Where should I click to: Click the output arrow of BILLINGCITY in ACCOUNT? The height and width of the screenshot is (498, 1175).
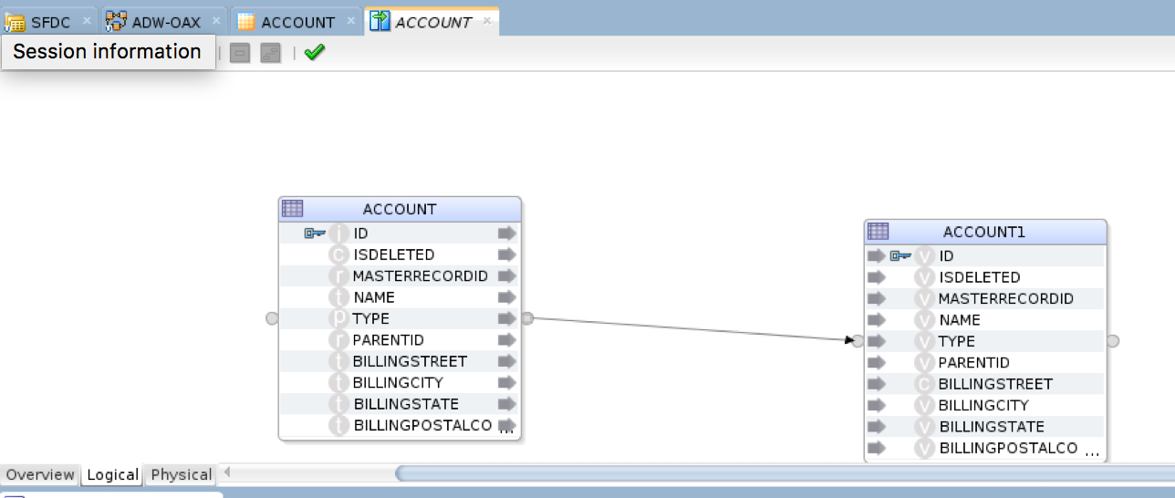[507, 382]
